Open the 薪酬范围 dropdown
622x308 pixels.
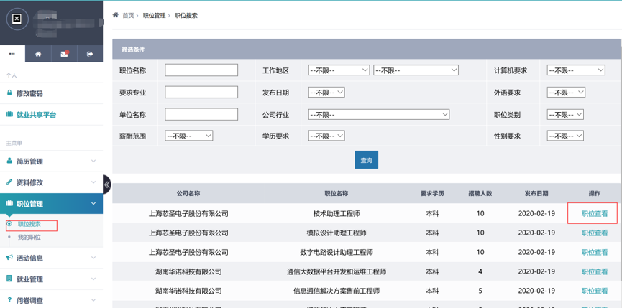point(188,136)
